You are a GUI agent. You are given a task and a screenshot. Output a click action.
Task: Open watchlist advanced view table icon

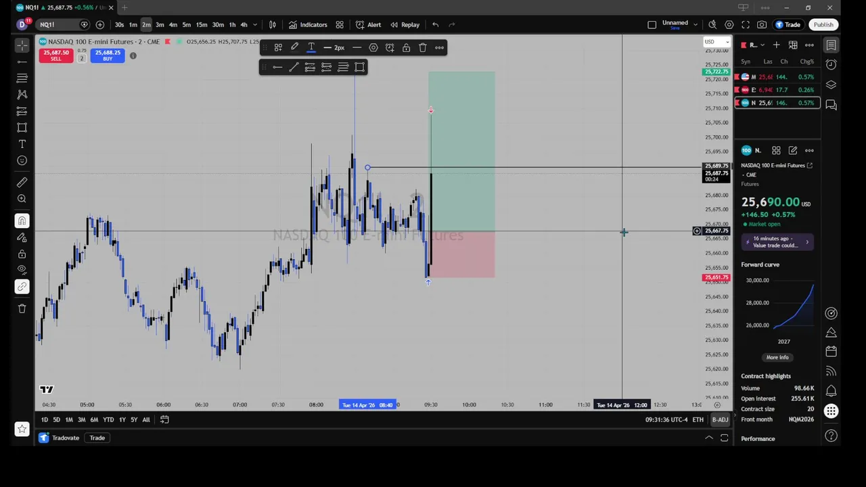tap(792, 45)
